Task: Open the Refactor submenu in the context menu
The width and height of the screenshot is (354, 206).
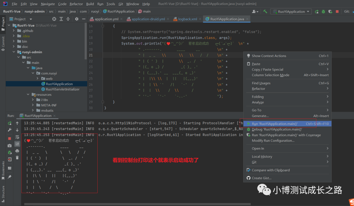Action: 287,89
